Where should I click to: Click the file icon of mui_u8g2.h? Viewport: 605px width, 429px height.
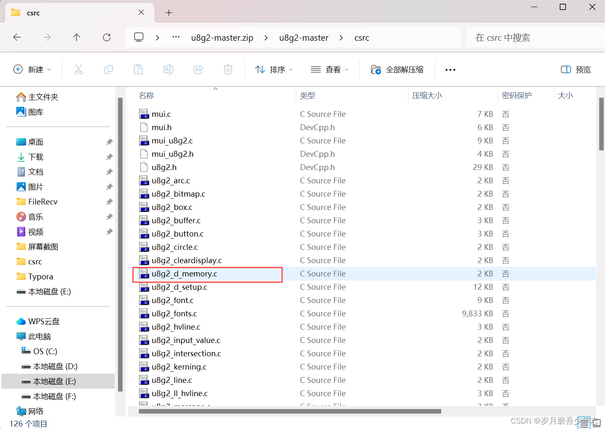click(144, 154)
